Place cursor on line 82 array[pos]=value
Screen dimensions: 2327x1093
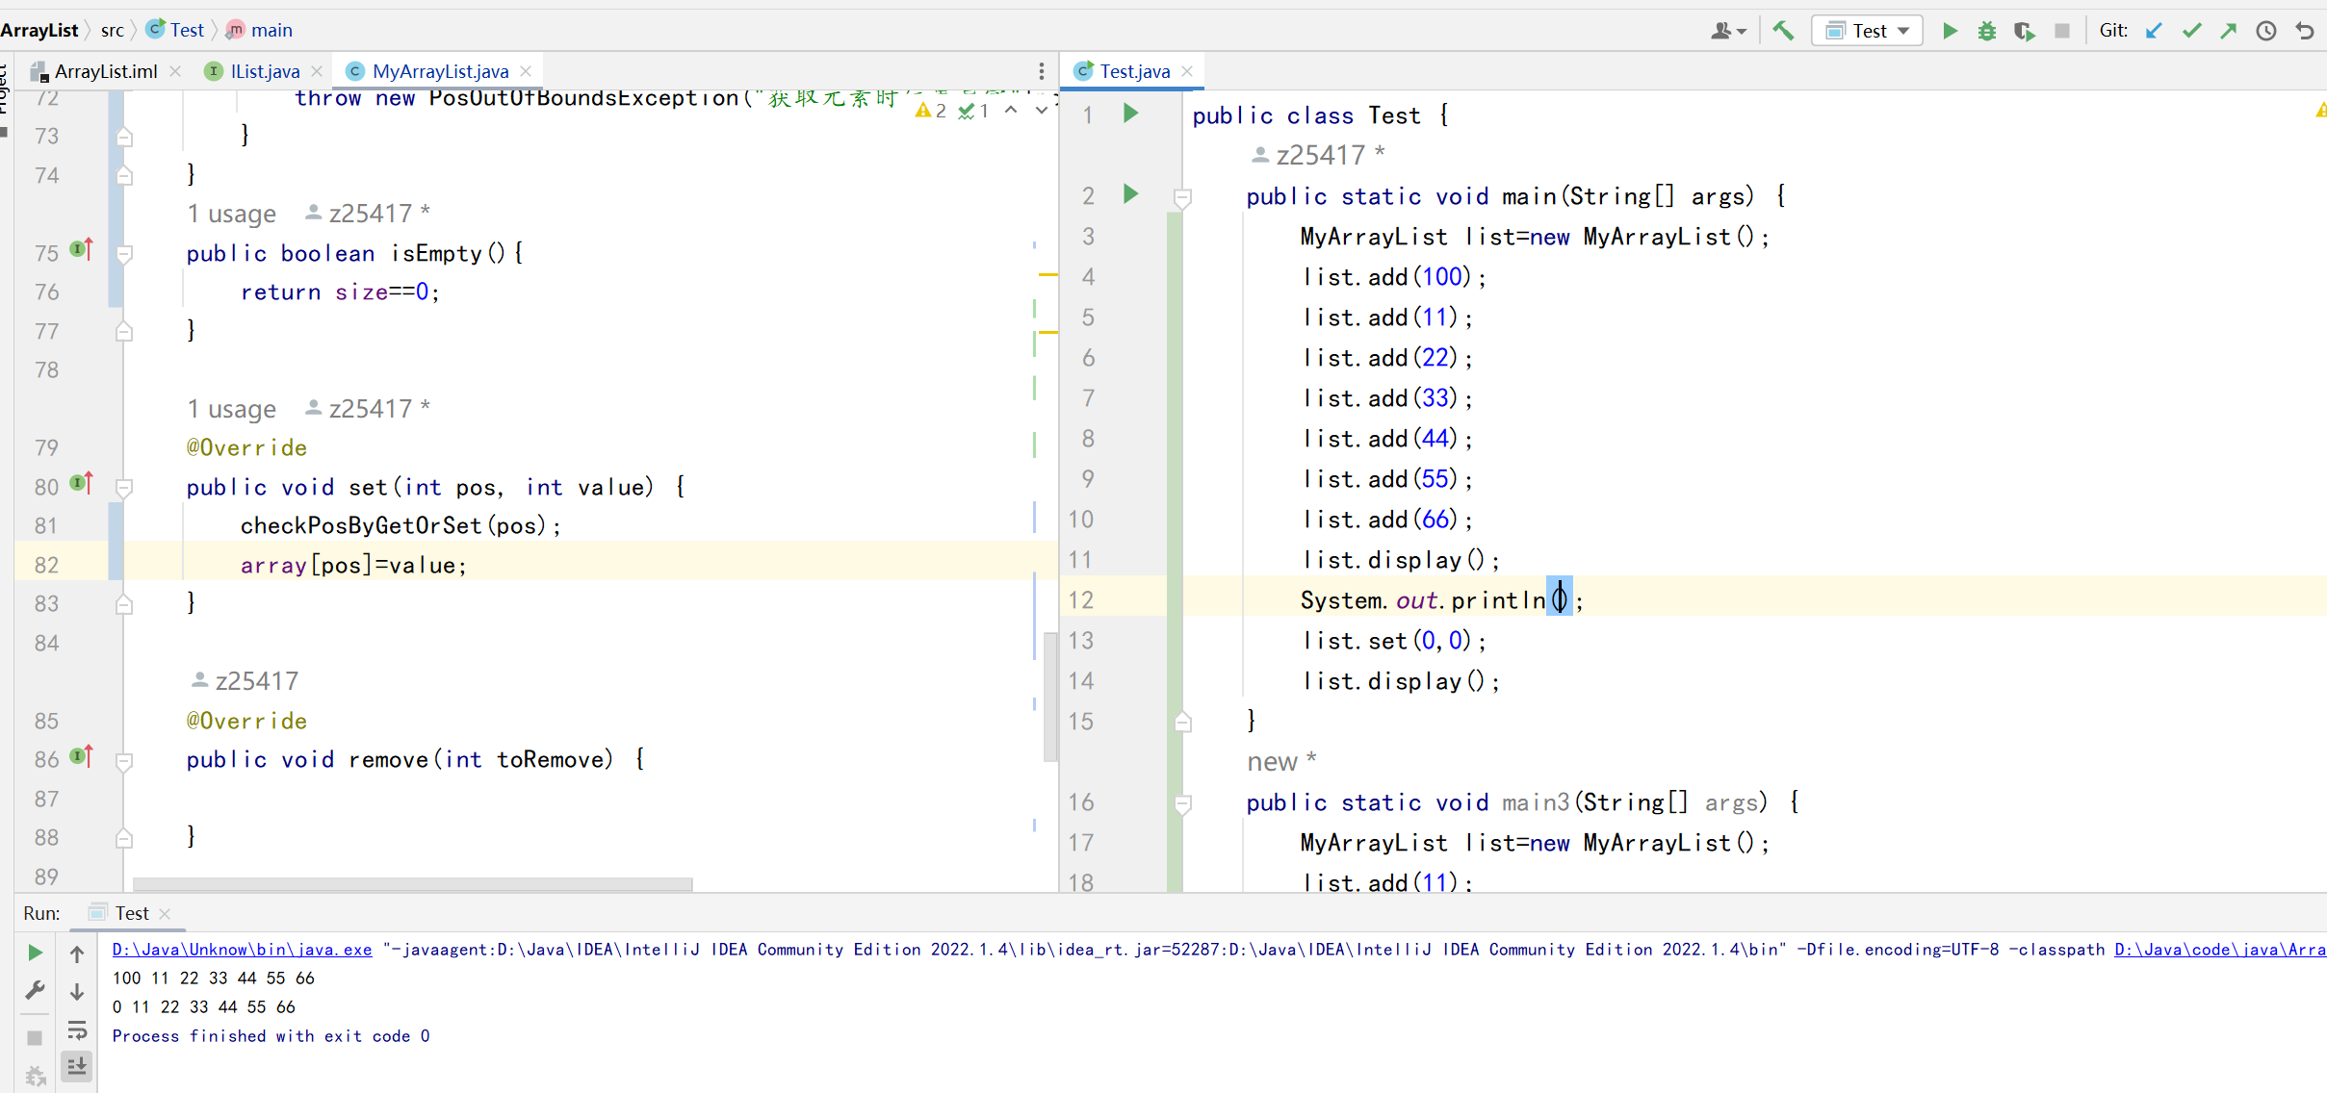coord(353,565)
